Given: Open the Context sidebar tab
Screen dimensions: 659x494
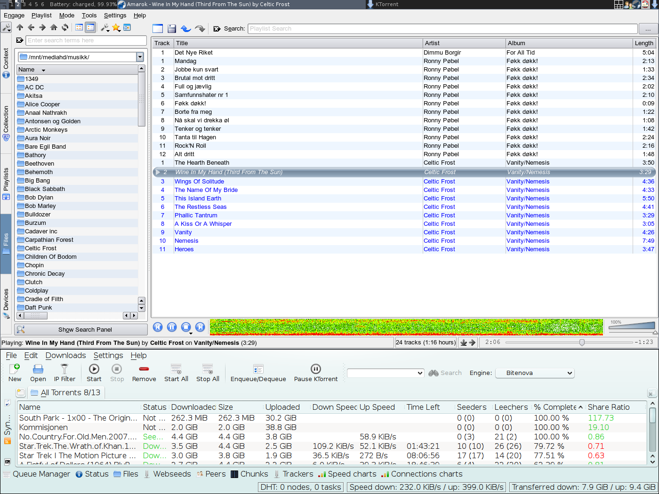Looking at the screenshot, I should pyautogui.click(x=6, y=63).
